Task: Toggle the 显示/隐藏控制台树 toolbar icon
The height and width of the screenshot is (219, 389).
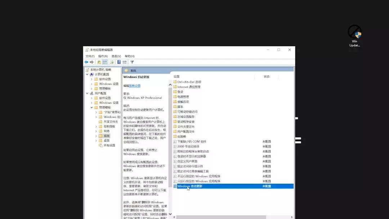Action: [103, 62]
